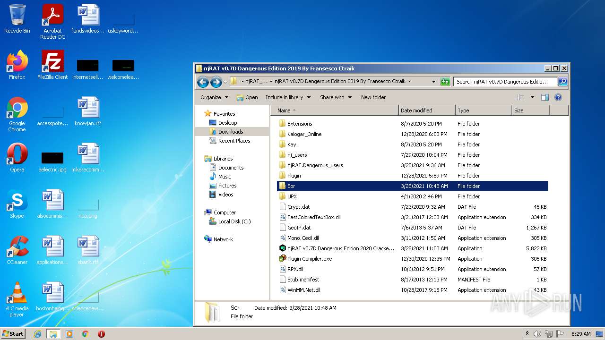Image resolution: width=605 pixels, height=340 pixels.
Task: Show the preview pane icon
Action: pos(545,97)
